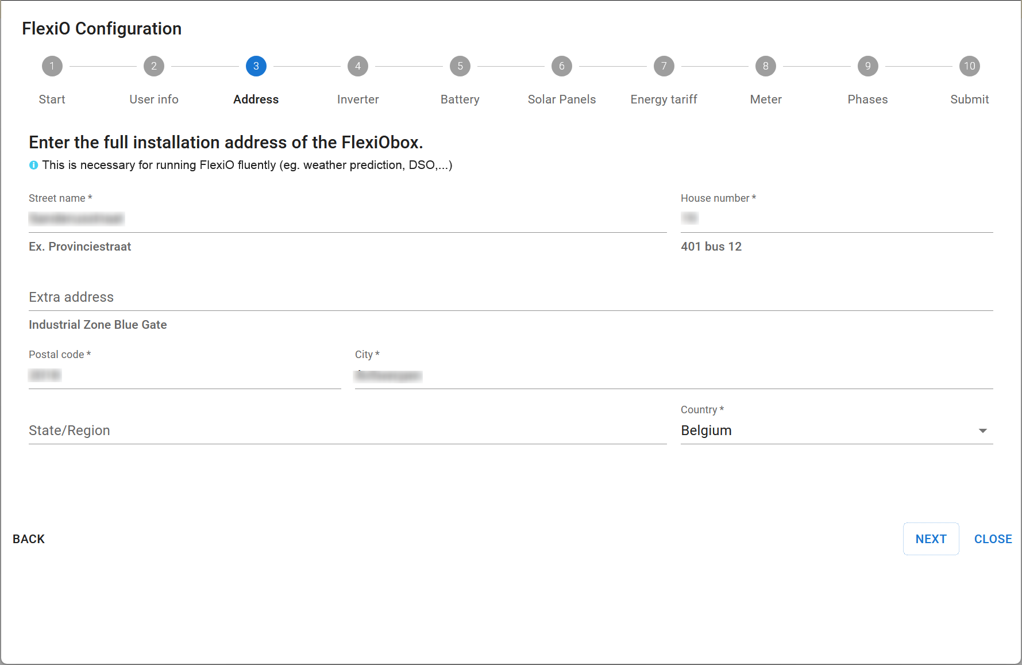Select step 9 Phases circle

tap(867, 66)
